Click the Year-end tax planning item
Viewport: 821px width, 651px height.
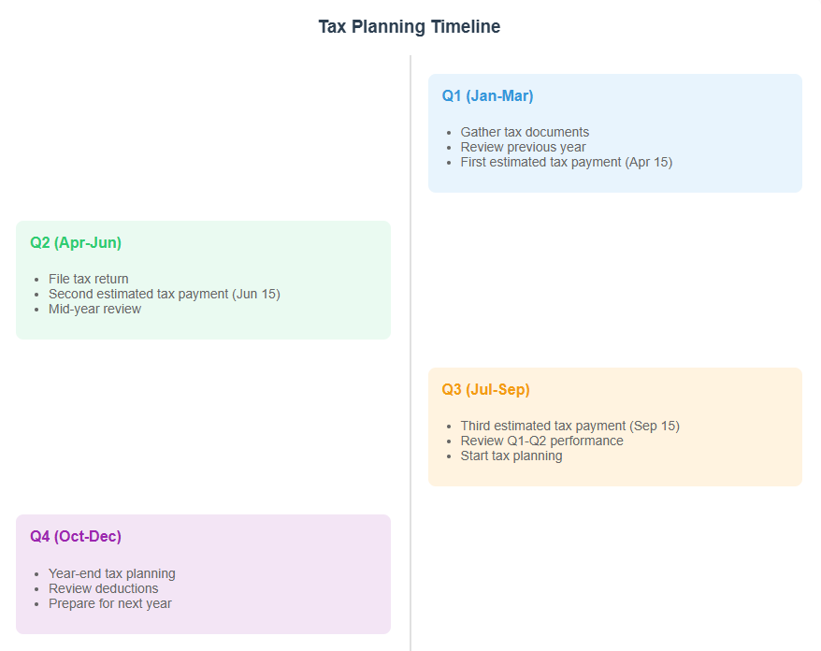pos(112,574)
